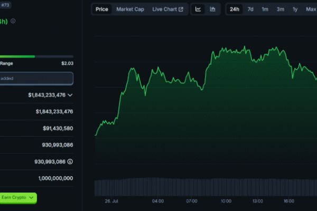Open the Earn Crypto dropdown
The image size is (317, 211).
(18, 197)
